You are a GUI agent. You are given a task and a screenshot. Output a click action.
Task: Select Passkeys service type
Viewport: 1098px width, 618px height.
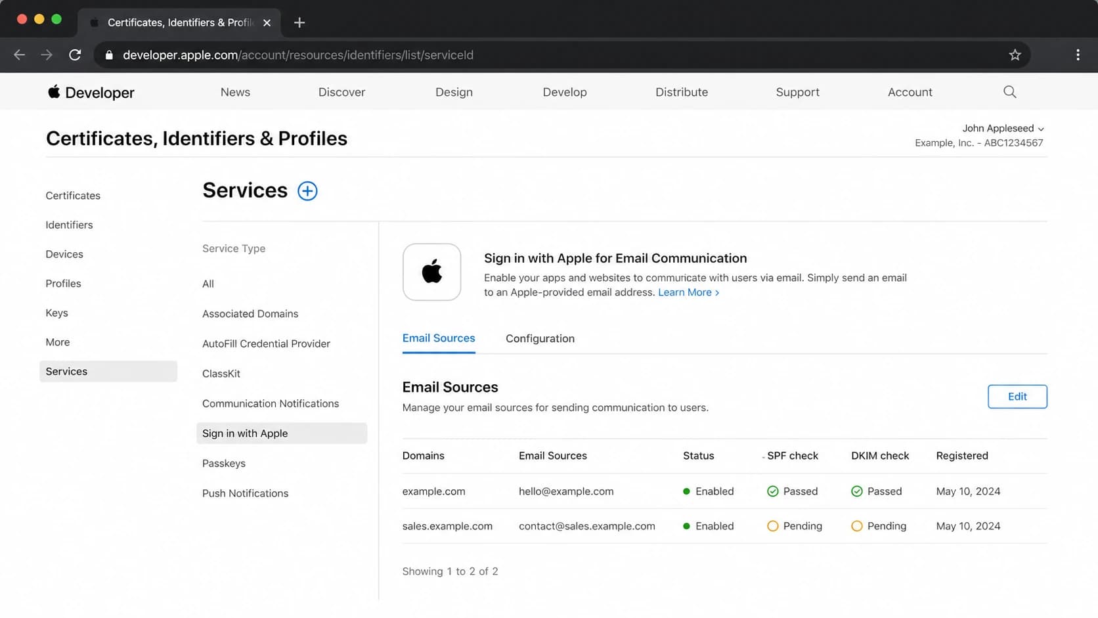(224, 464)
